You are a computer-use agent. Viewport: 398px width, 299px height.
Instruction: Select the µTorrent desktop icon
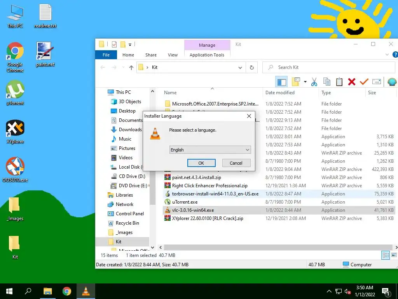[15, 93]
